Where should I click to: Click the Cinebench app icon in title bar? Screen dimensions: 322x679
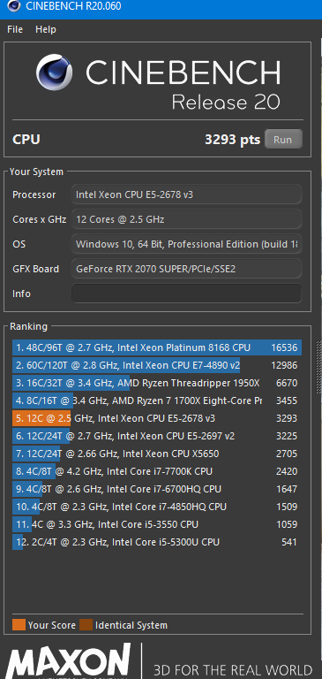point(14,6)
